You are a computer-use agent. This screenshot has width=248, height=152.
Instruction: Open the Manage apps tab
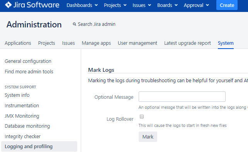click(x=96, y=43)
